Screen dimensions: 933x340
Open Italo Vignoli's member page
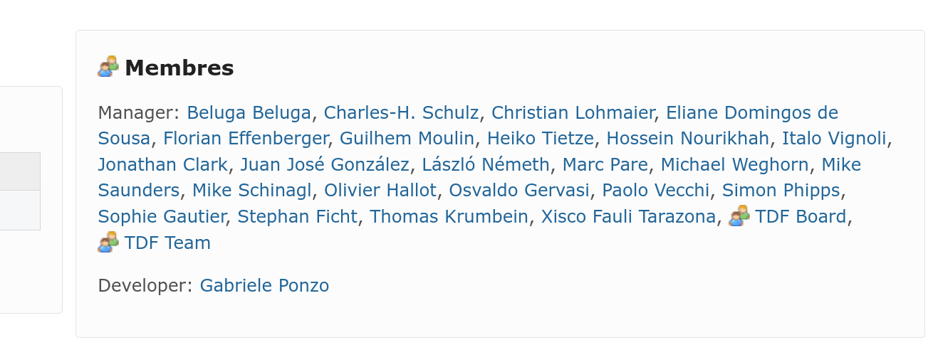pos(834,139)
